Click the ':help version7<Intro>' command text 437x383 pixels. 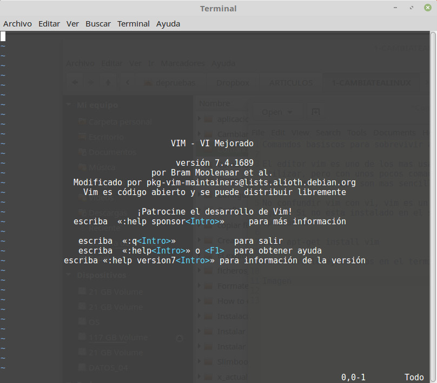[x=159, y=260]
